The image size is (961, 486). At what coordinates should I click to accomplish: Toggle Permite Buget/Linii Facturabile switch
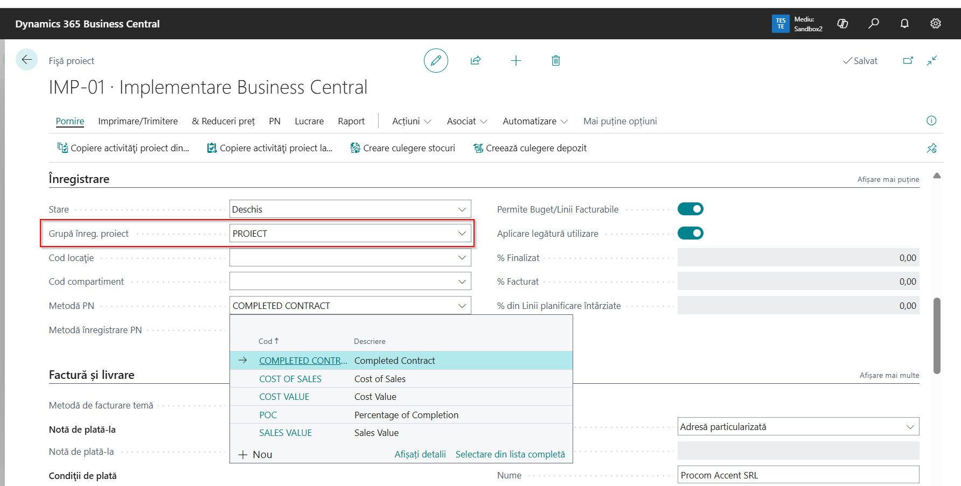(690, 209)
